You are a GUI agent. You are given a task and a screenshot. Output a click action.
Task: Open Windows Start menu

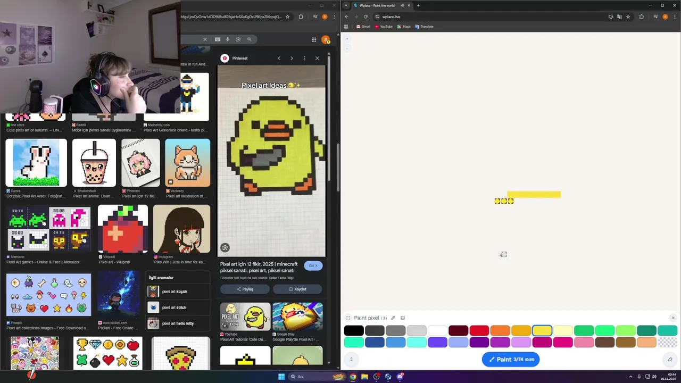pos(281,377)
